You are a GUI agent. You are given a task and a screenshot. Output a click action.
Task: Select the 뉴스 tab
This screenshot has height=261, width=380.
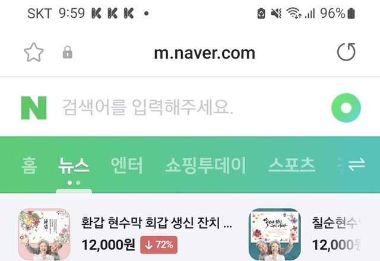click(x=74, y=165)
